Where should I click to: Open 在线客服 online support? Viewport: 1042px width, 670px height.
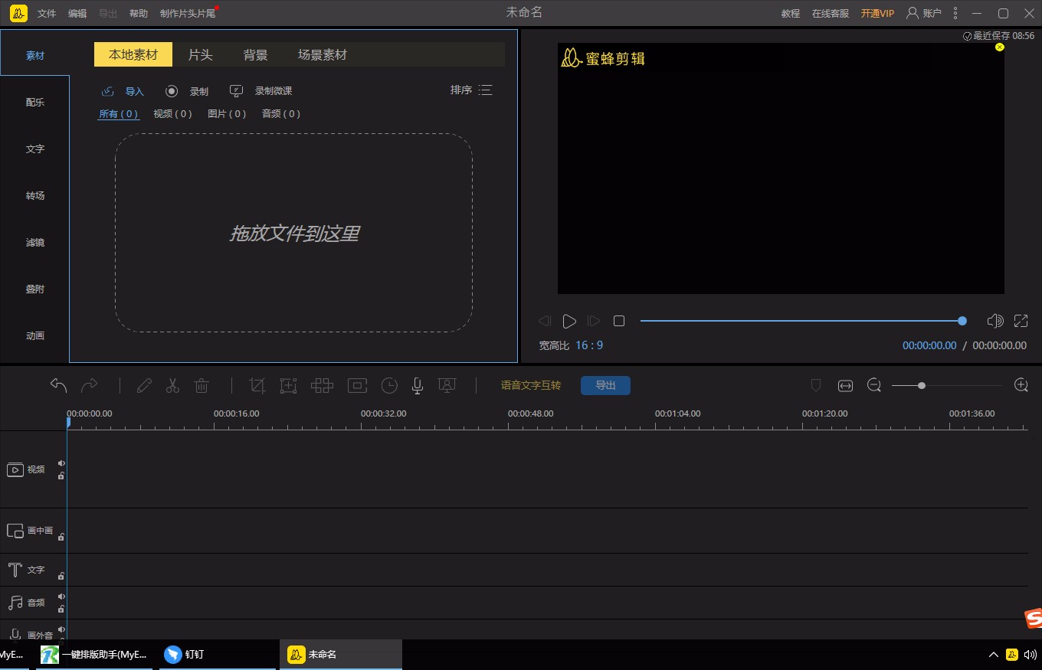coord(831,14)
